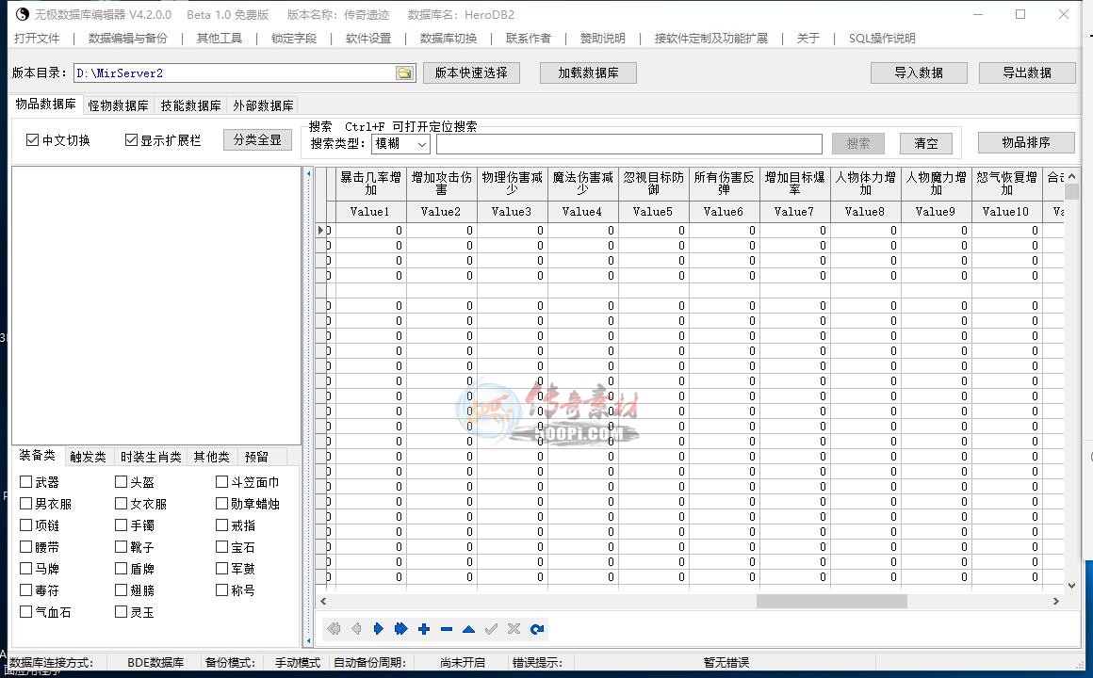The image size is (1093, 678).
Task: Select the 翅膀 checkbox
Action: [x=121, y=589]
